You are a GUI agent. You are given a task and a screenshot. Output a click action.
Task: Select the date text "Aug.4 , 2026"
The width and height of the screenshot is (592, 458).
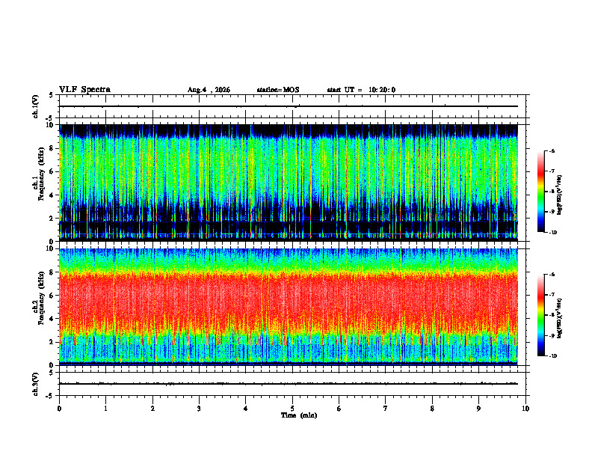[x=209, y=90]
